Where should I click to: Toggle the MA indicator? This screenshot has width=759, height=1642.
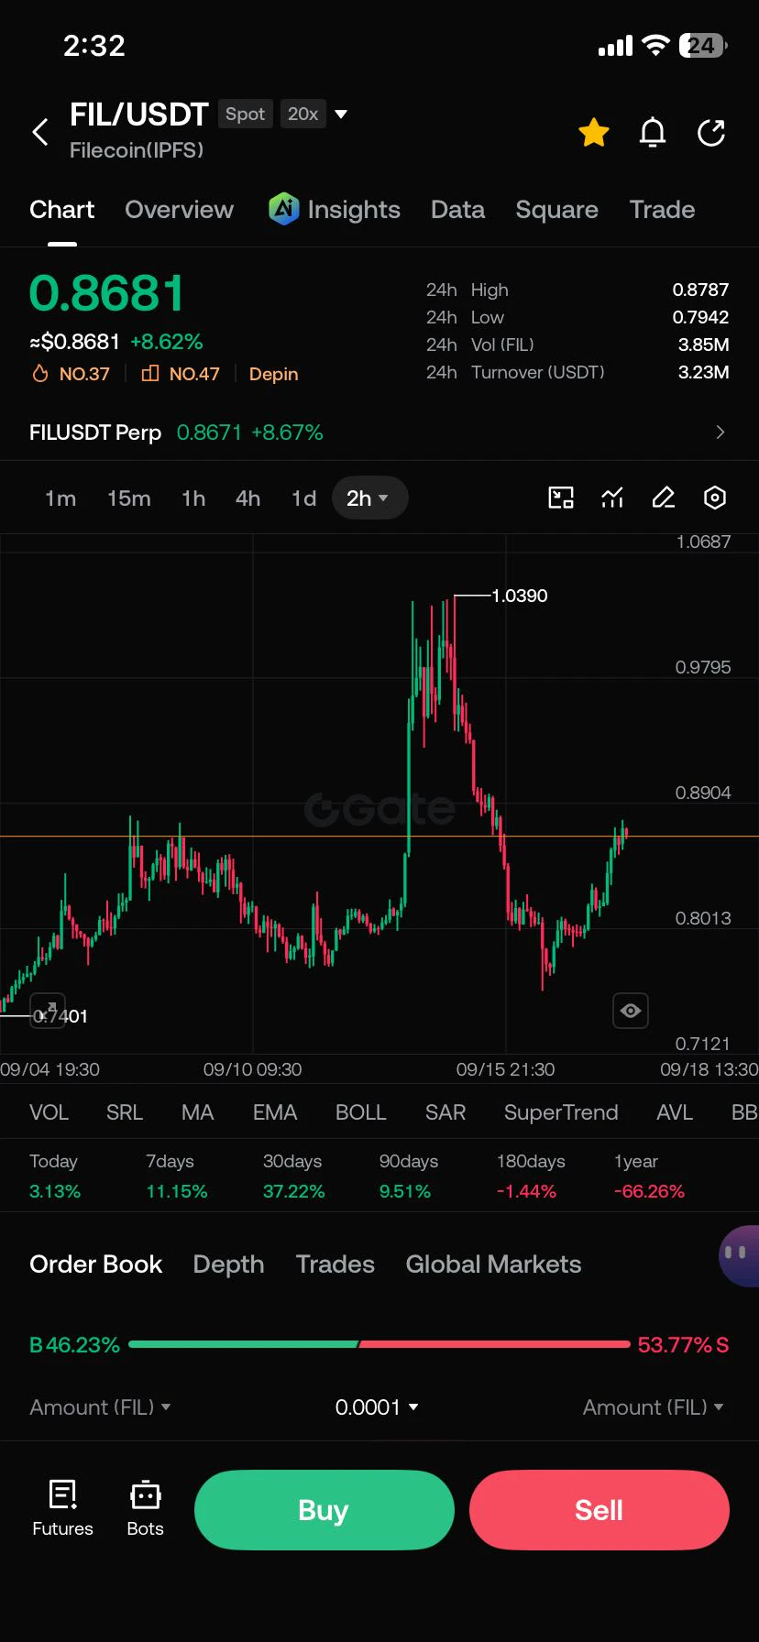tap(197, 1112)
